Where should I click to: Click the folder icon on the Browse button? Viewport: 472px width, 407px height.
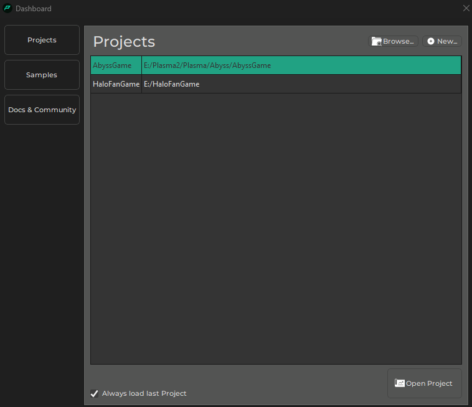pos(377,41)
